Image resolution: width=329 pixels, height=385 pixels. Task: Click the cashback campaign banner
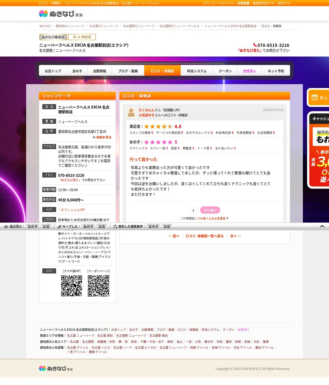[318, 150]
